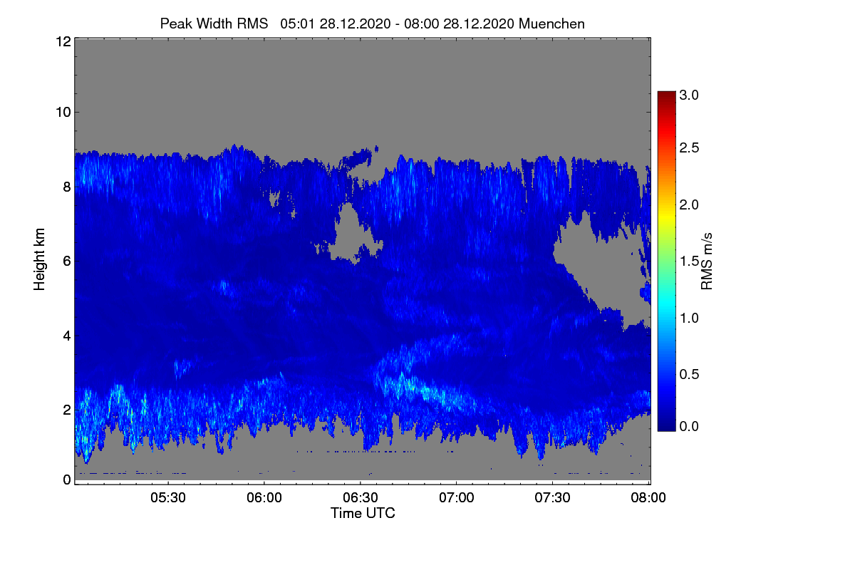The width and height of the screenshot is (855, 570).
Task: Click the 08:00 time tick label
Action: [x=649, y=499]
